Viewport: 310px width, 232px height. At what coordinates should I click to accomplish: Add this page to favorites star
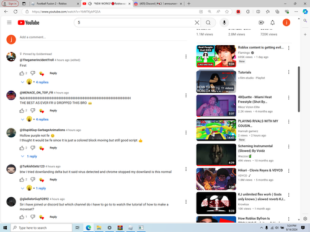227,12
